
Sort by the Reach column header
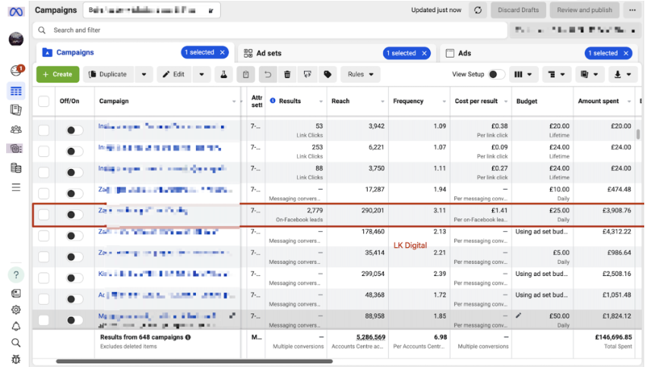[340, 101]
